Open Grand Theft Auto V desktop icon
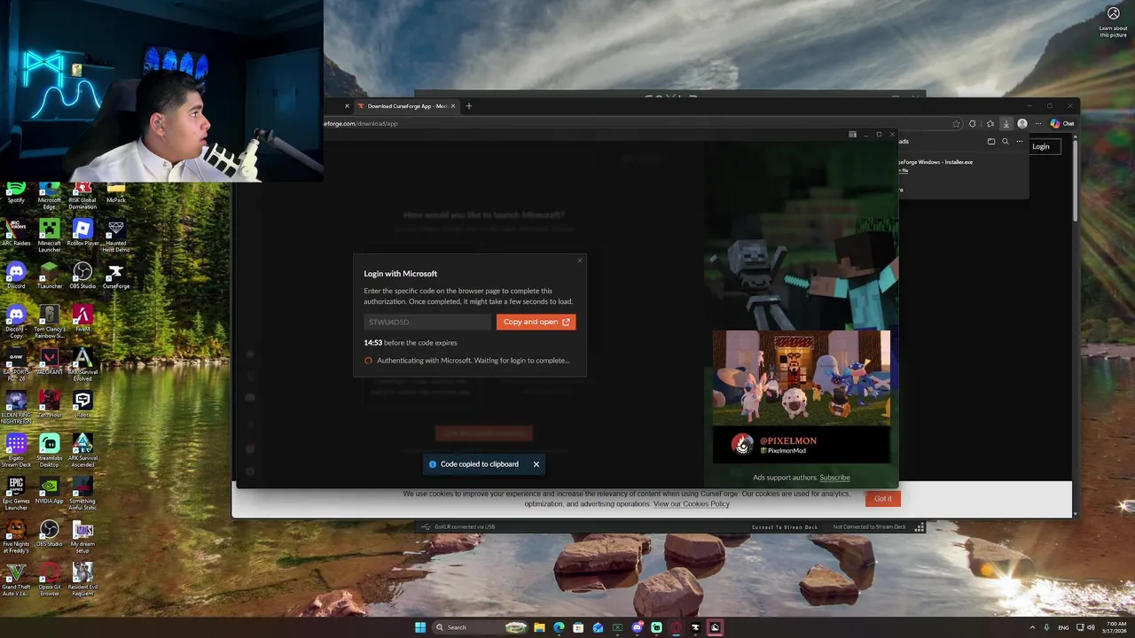The height and width of the screenshot is (638, 1135). tap(16, 579)
